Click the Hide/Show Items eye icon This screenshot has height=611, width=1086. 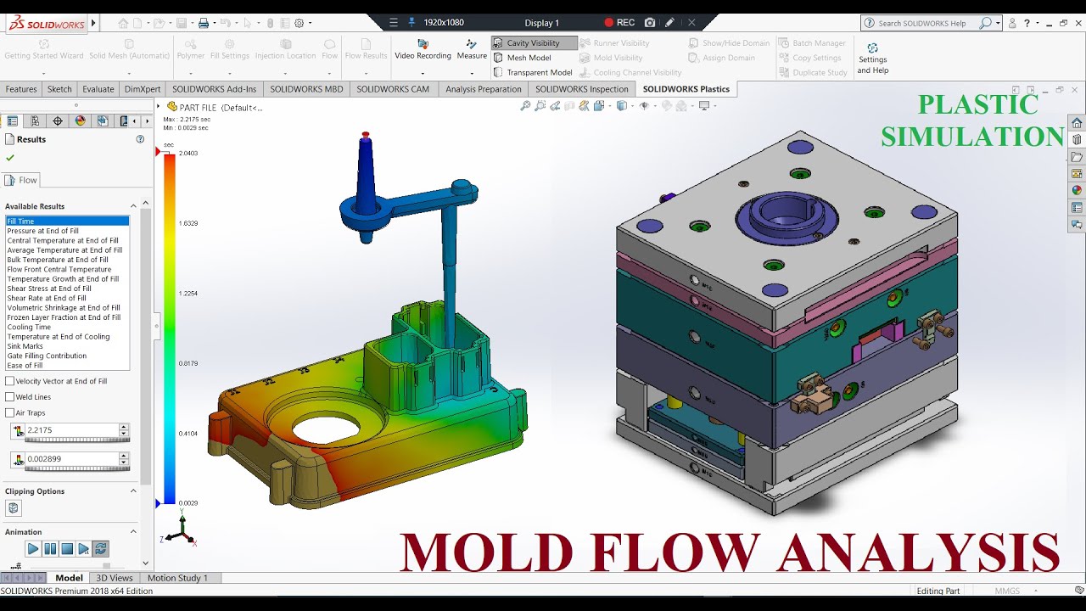(x=644, y=106)
